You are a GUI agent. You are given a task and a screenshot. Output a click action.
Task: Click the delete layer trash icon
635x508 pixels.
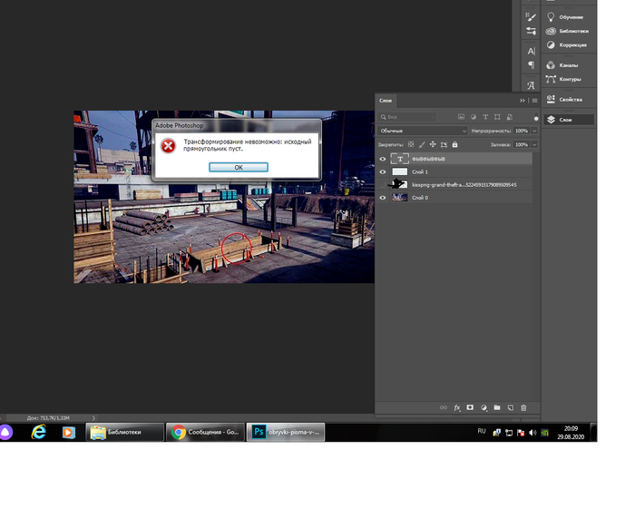click(523, 407)
